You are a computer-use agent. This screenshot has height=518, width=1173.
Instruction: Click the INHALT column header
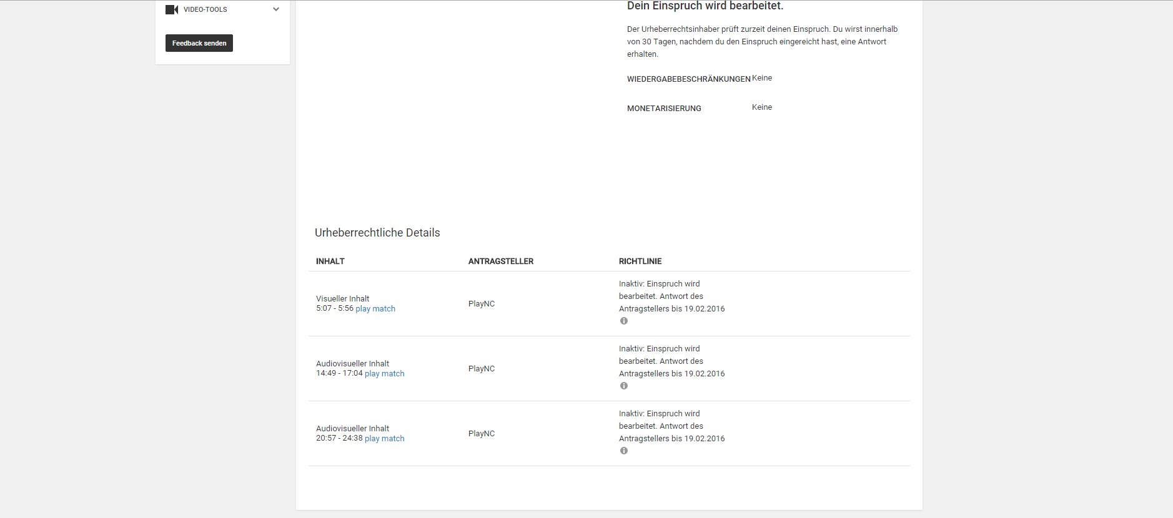pos(330,261)
